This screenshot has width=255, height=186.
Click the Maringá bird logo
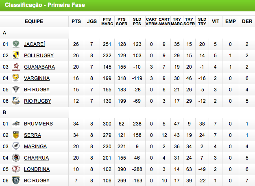pos(16,146)
